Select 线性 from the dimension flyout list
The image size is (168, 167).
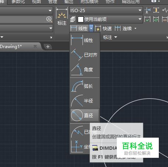(85, 40)
